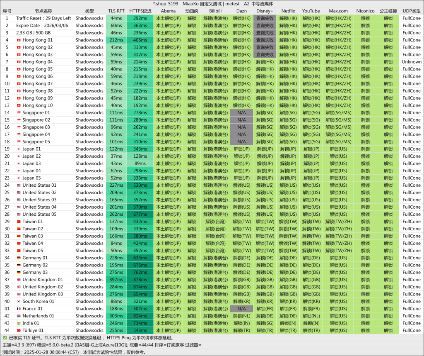Click the 878ms HTTPS latency cell

click(x=140, y=280)
